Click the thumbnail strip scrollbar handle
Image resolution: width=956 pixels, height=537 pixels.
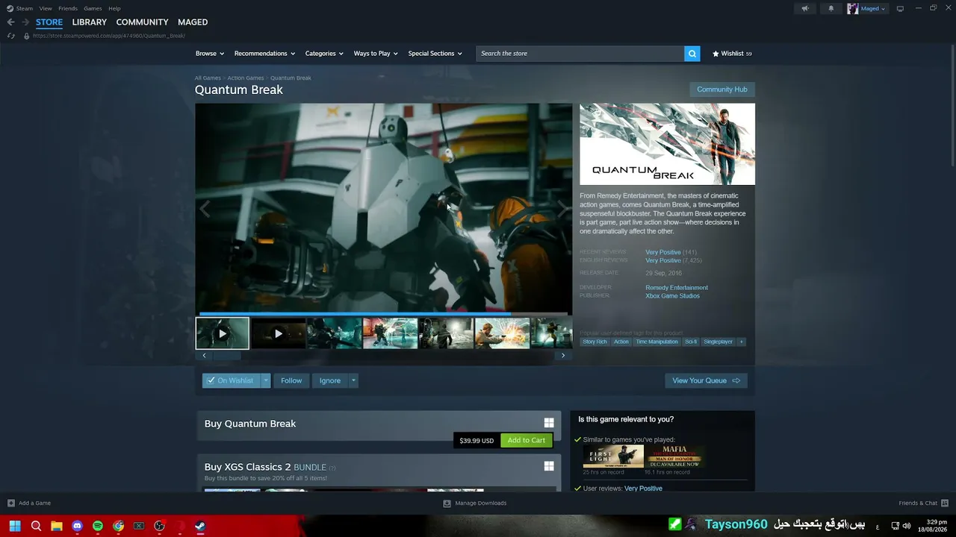coord(227,356)
